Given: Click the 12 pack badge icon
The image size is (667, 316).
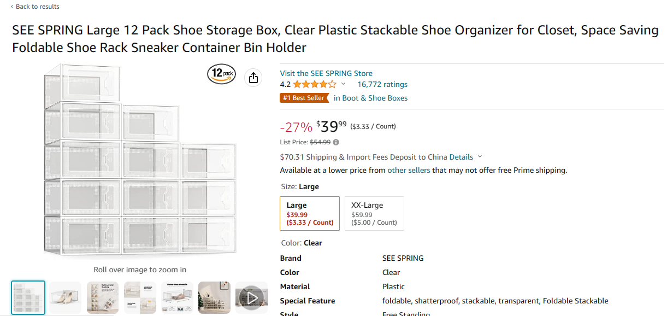Looking at the screenshot, I should click(221, 74).
